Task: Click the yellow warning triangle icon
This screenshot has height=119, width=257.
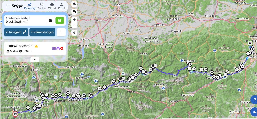Action: pyautogui.click(x=36, y=46)
